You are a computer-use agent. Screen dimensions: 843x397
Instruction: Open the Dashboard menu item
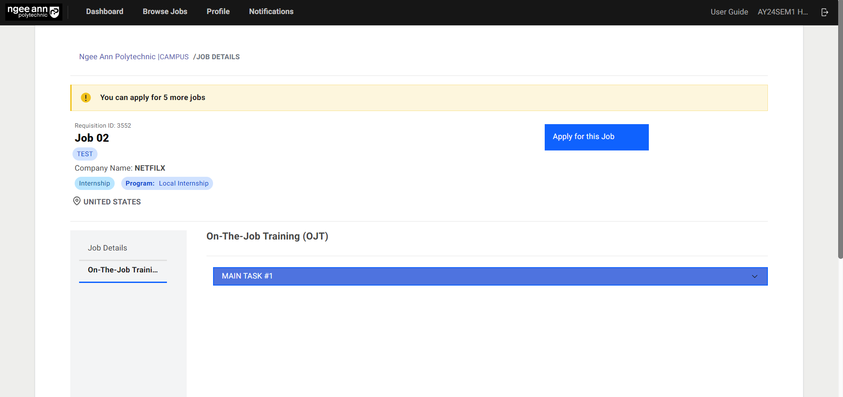pyautogui.click(x=105, y=12)
